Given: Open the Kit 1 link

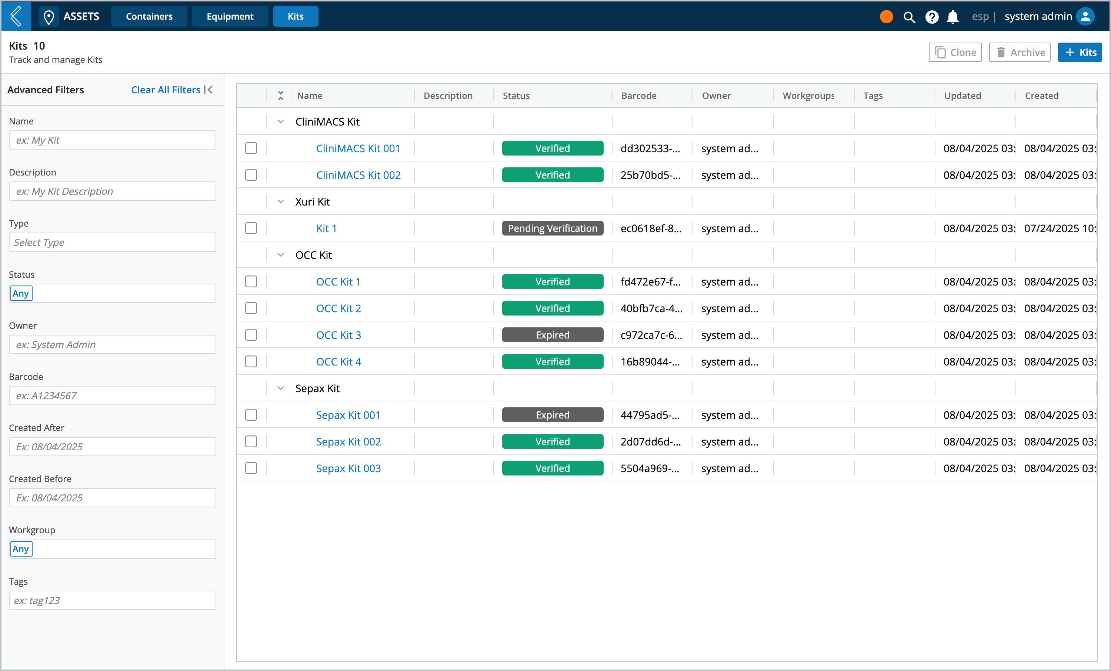Looking at the screenshot, I should pyautogui.click(x=326, y=228).
